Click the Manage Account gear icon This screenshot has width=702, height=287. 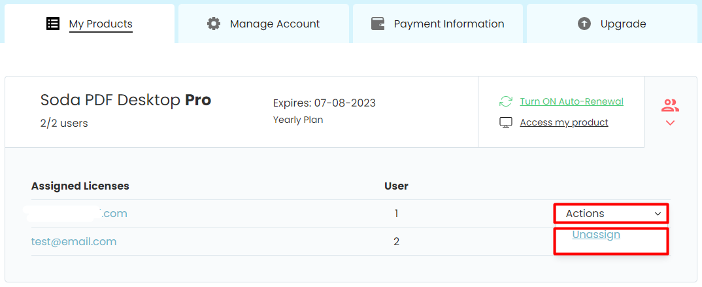pos(214,24)
